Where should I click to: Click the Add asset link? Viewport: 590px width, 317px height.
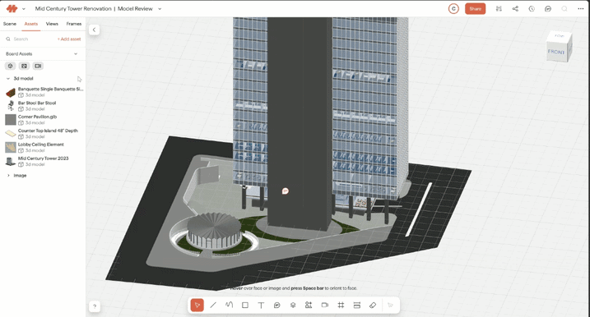click(69, 39)
